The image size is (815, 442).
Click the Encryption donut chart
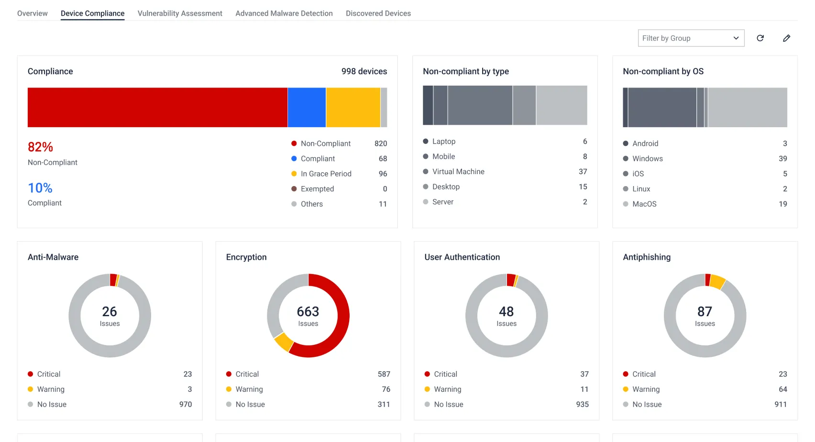[308, 316]
